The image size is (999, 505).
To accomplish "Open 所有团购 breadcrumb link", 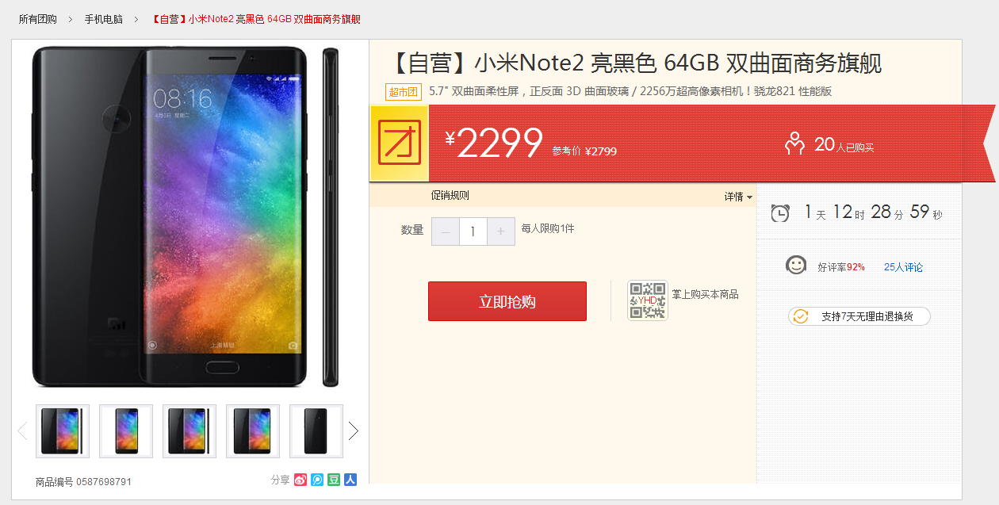I will tap(38, 19).
